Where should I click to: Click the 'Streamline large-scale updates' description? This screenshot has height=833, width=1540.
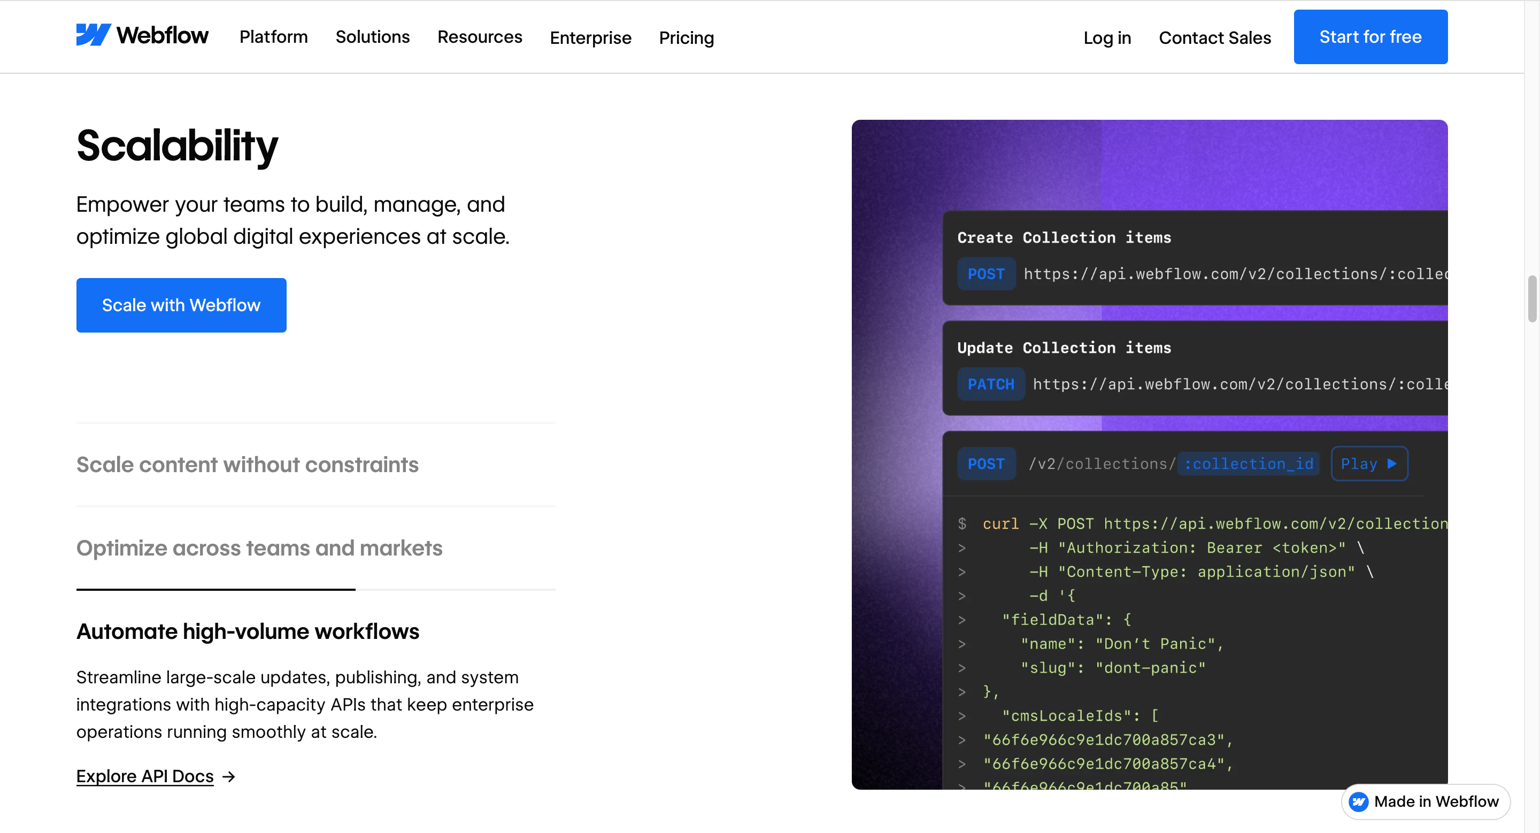[x=305, y=705]
